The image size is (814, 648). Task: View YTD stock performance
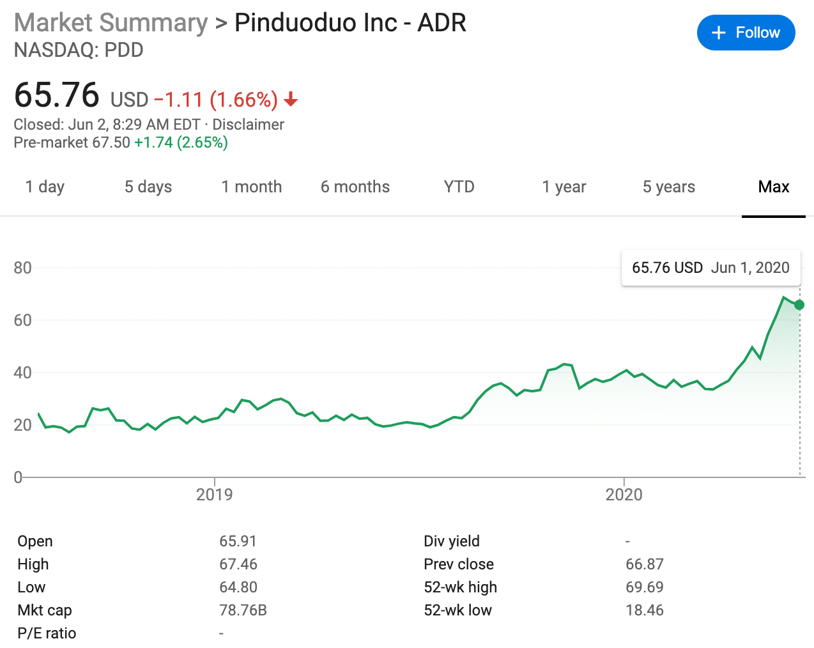point(458,187)
